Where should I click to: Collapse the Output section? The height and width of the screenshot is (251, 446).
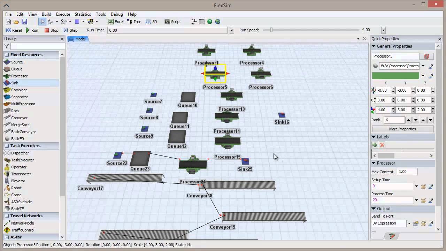point(374,209)
